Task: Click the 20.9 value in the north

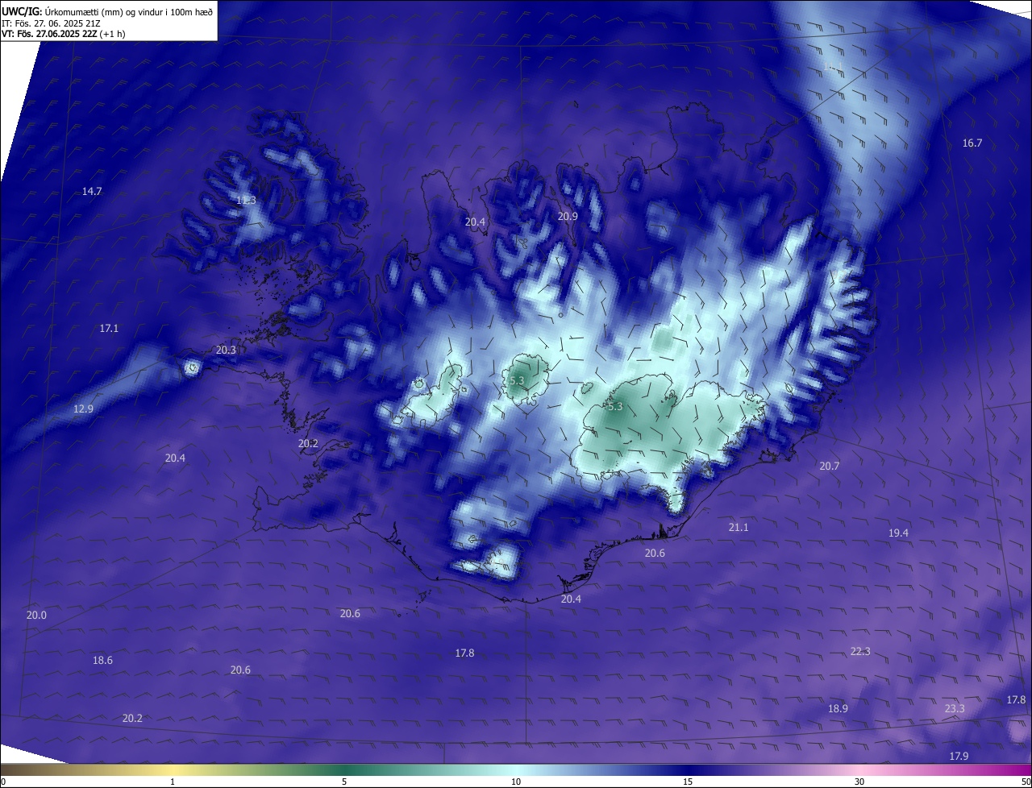Action: [568, 217]
